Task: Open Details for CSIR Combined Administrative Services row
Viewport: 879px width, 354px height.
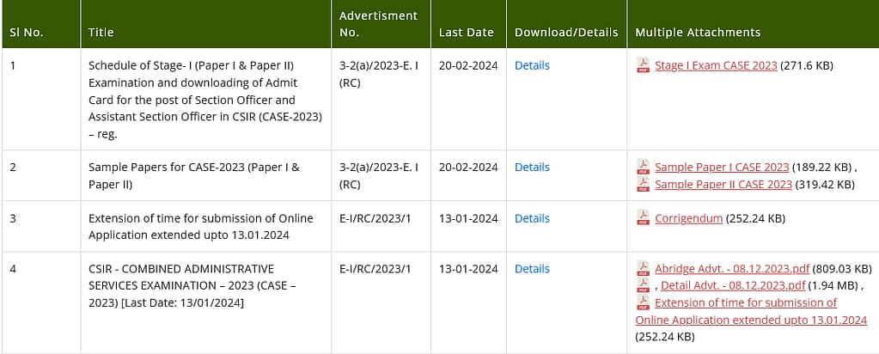Action: pos(532,269)
